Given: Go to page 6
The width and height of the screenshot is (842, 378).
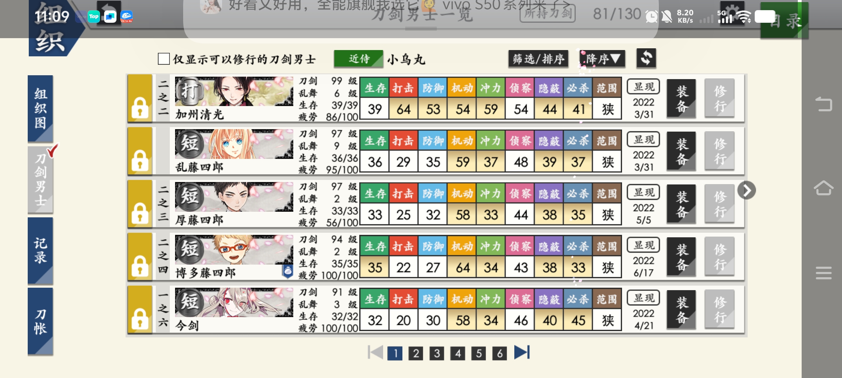Looking at the screenshot, I should tap(500, 353).
